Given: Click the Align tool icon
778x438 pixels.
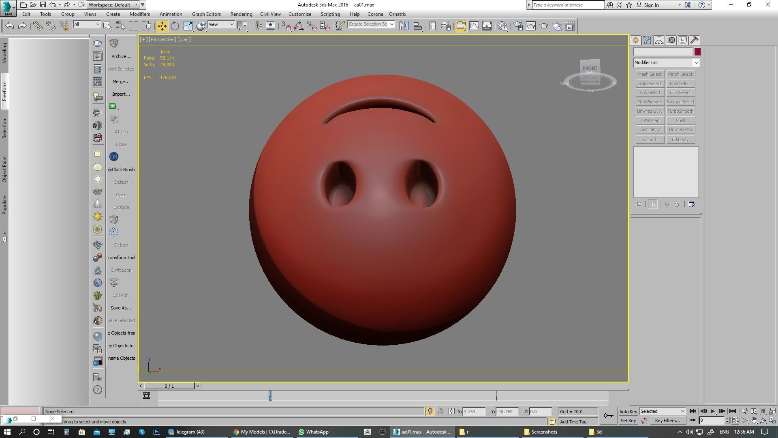Looking at the screenshot, I should pyautogui.click(x=417, y=26).
